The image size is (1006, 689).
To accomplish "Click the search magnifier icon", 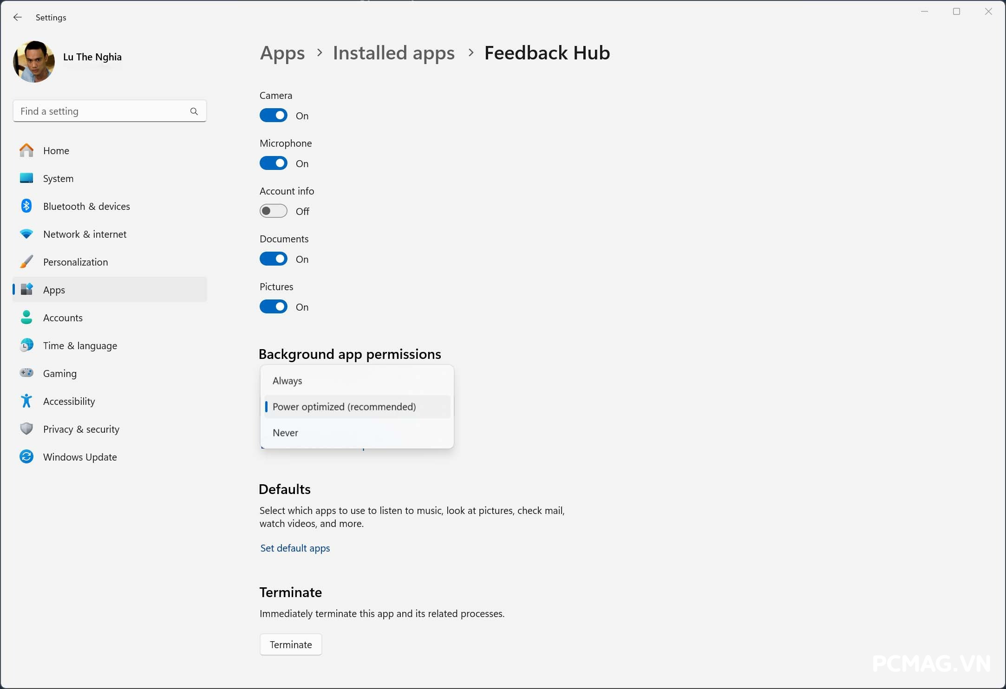I will [x=194, y=111].
